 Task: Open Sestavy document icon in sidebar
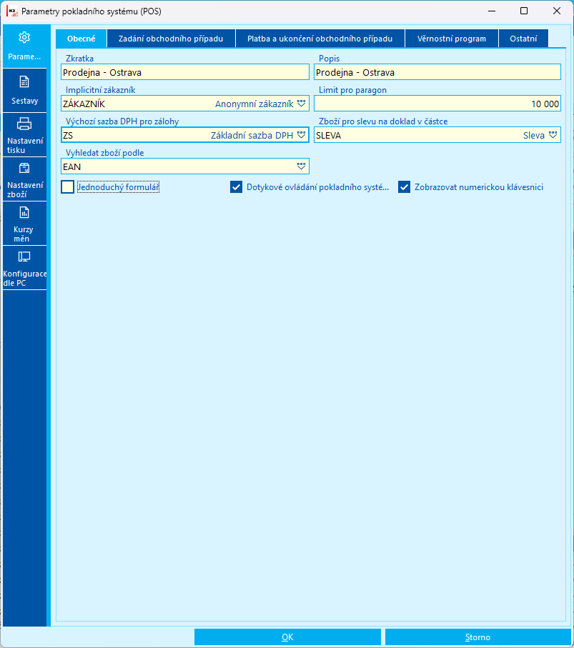coord(24,82)
